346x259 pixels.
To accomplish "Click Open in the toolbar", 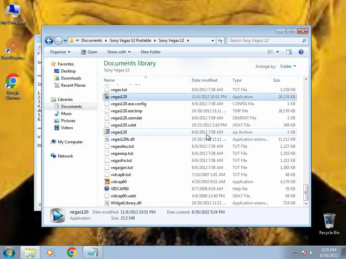I will tap(89, 52).
